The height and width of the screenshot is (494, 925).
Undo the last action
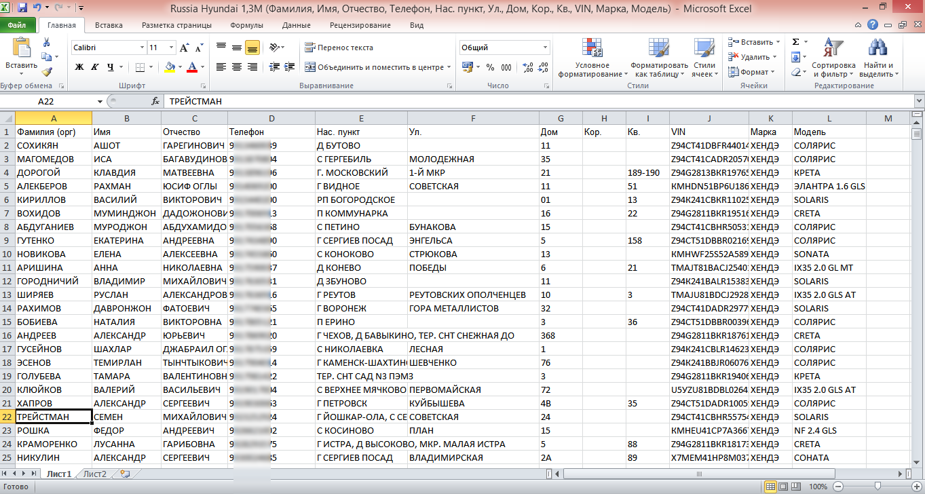[37, 9]
